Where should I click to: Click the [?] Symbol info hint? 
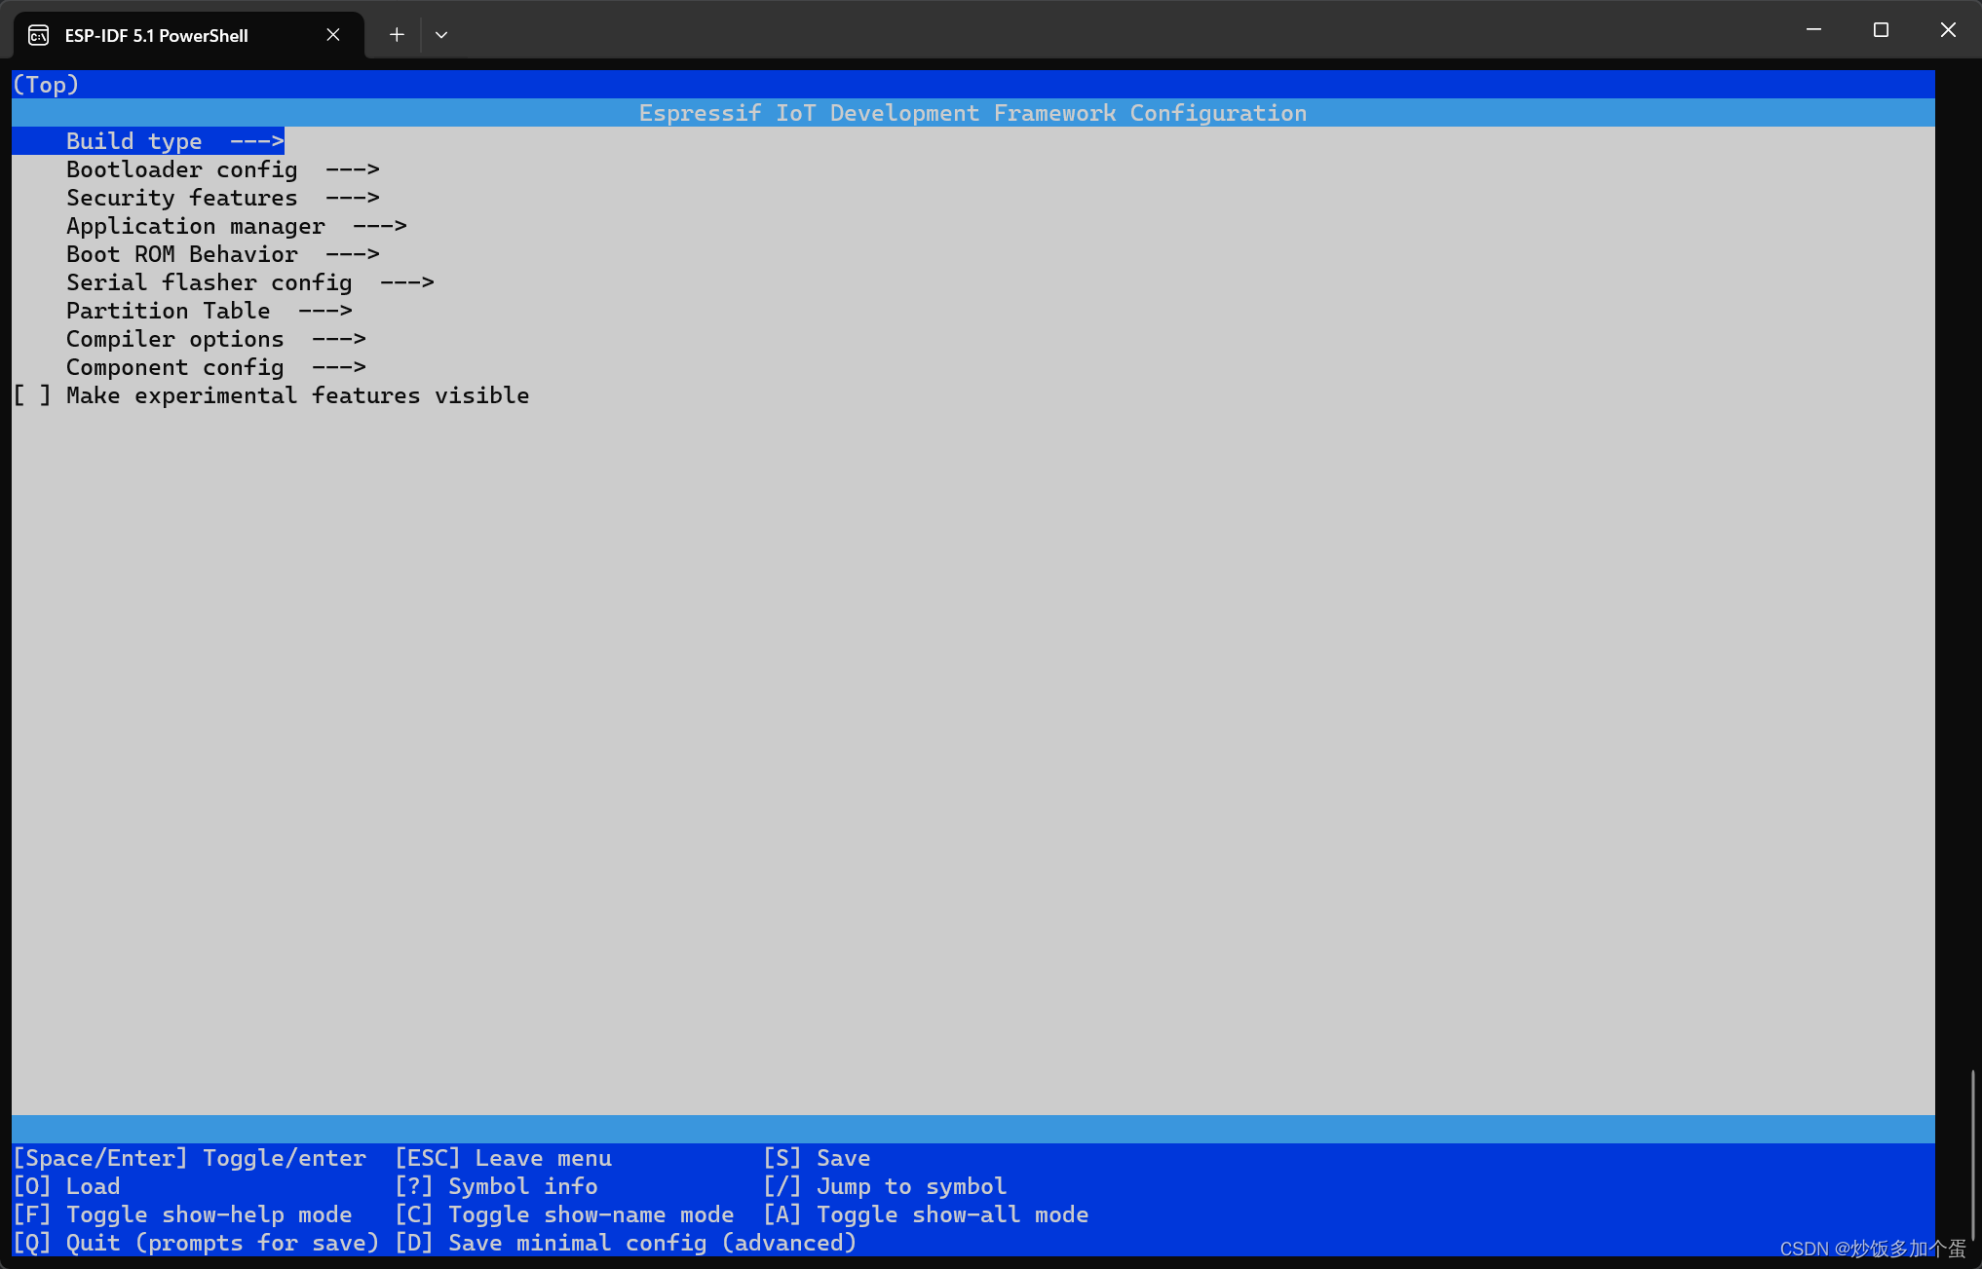[497, 1186]
